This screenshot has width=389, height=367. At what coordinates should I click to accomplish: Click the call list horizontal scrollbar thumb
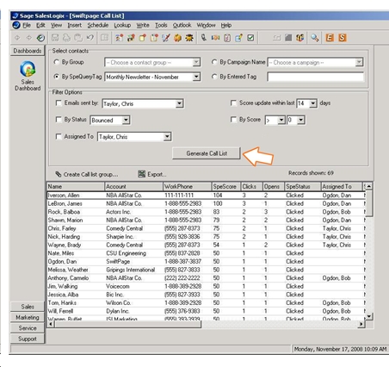coord(127,324)
